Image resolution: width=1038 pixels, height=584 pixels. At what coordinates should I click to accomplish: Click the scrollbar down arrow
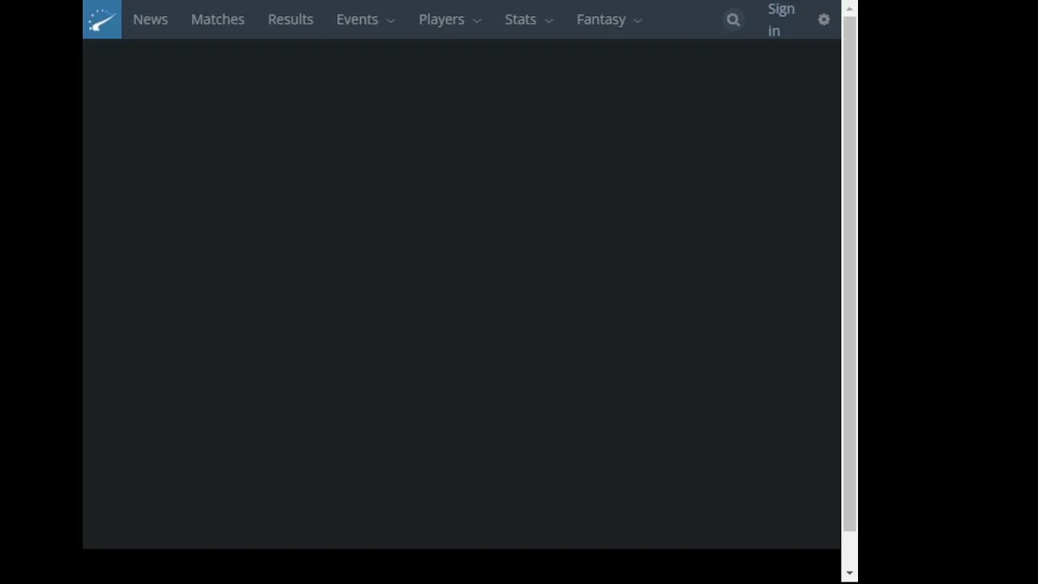click(x=849, y=573)
